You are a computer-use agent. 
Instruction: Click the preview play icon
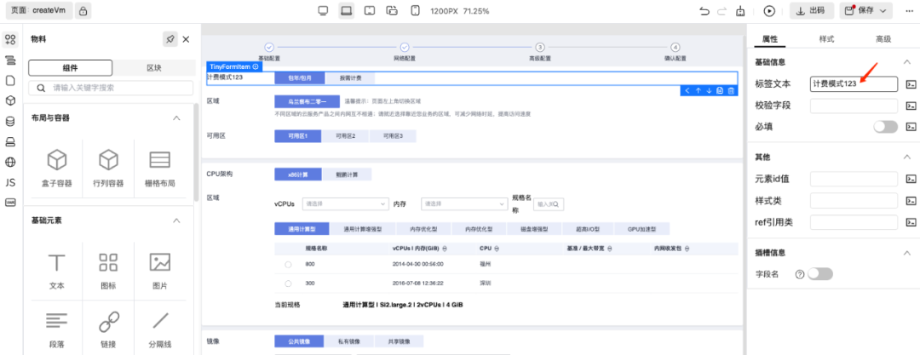tap(769, 11)
